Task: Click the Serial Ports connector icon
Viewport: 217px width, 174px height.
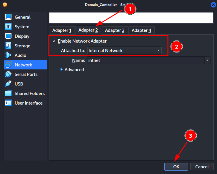Action: [8, 74]
